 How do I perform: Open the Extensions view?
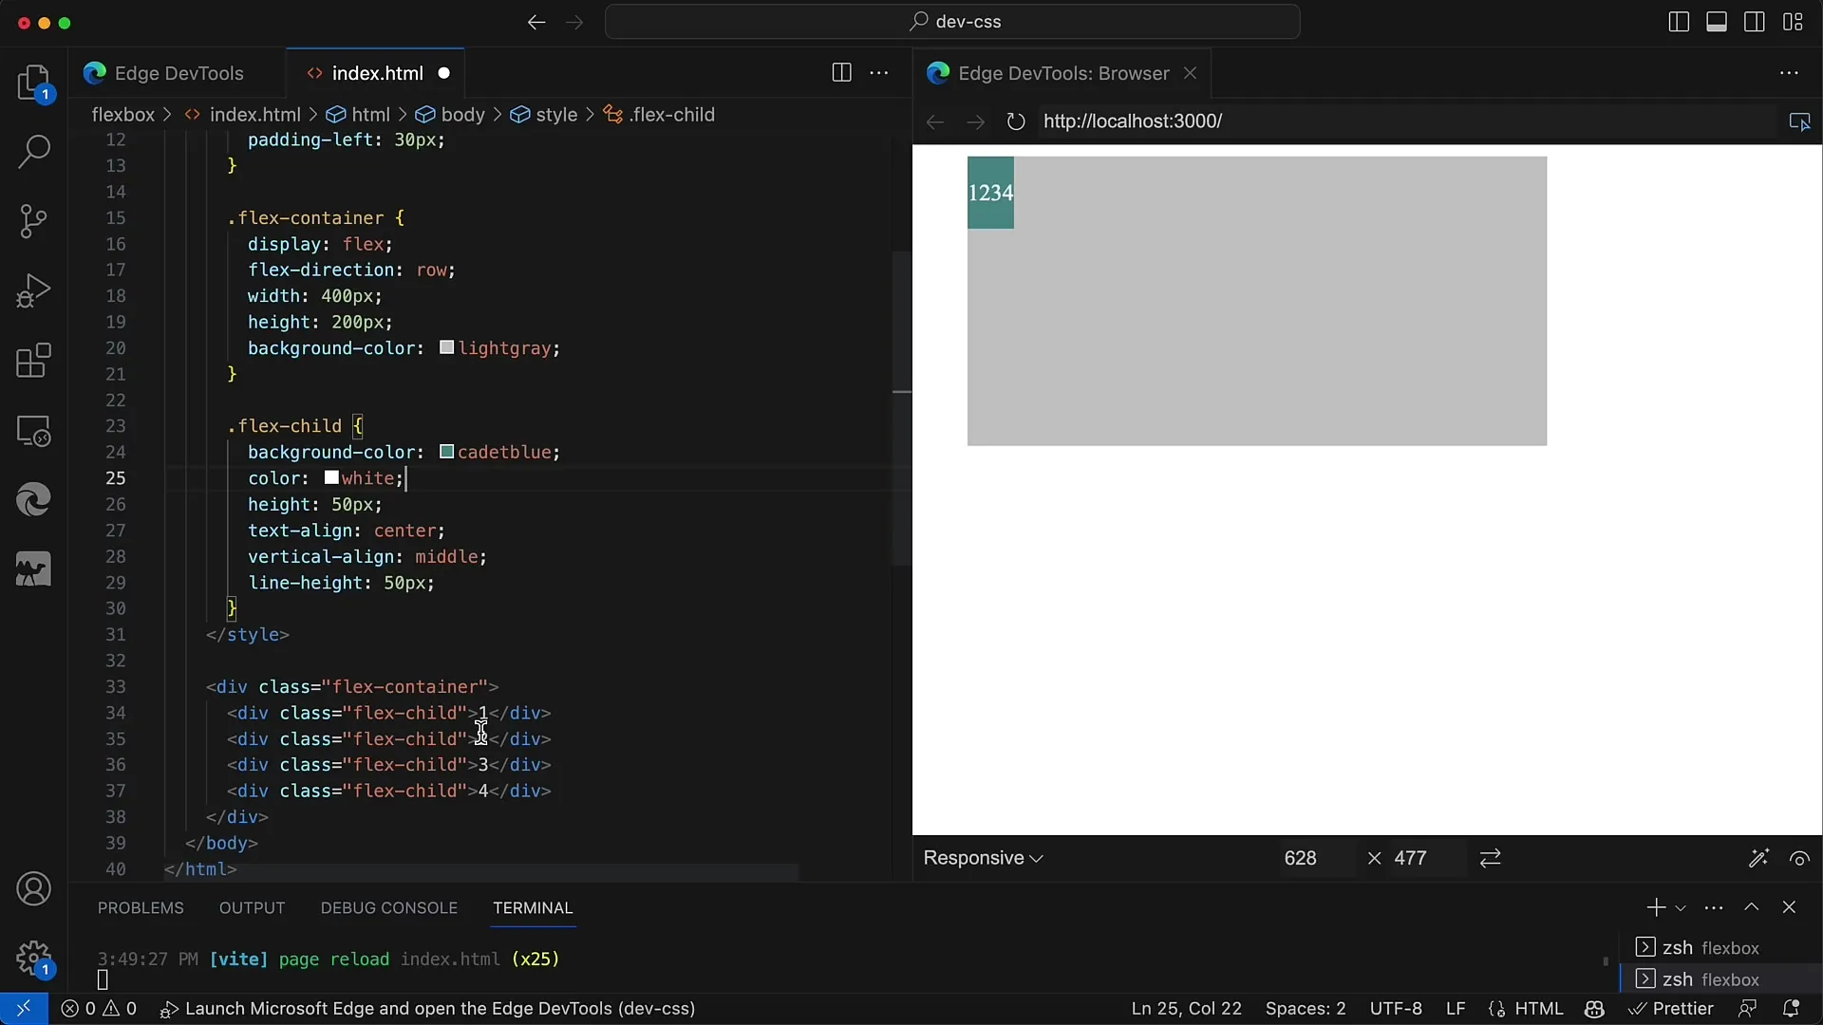(x=34, y=361)
